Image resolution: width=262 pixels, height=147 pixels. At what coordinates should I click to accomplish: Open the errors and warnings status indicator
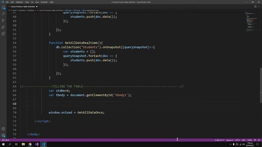5,140
